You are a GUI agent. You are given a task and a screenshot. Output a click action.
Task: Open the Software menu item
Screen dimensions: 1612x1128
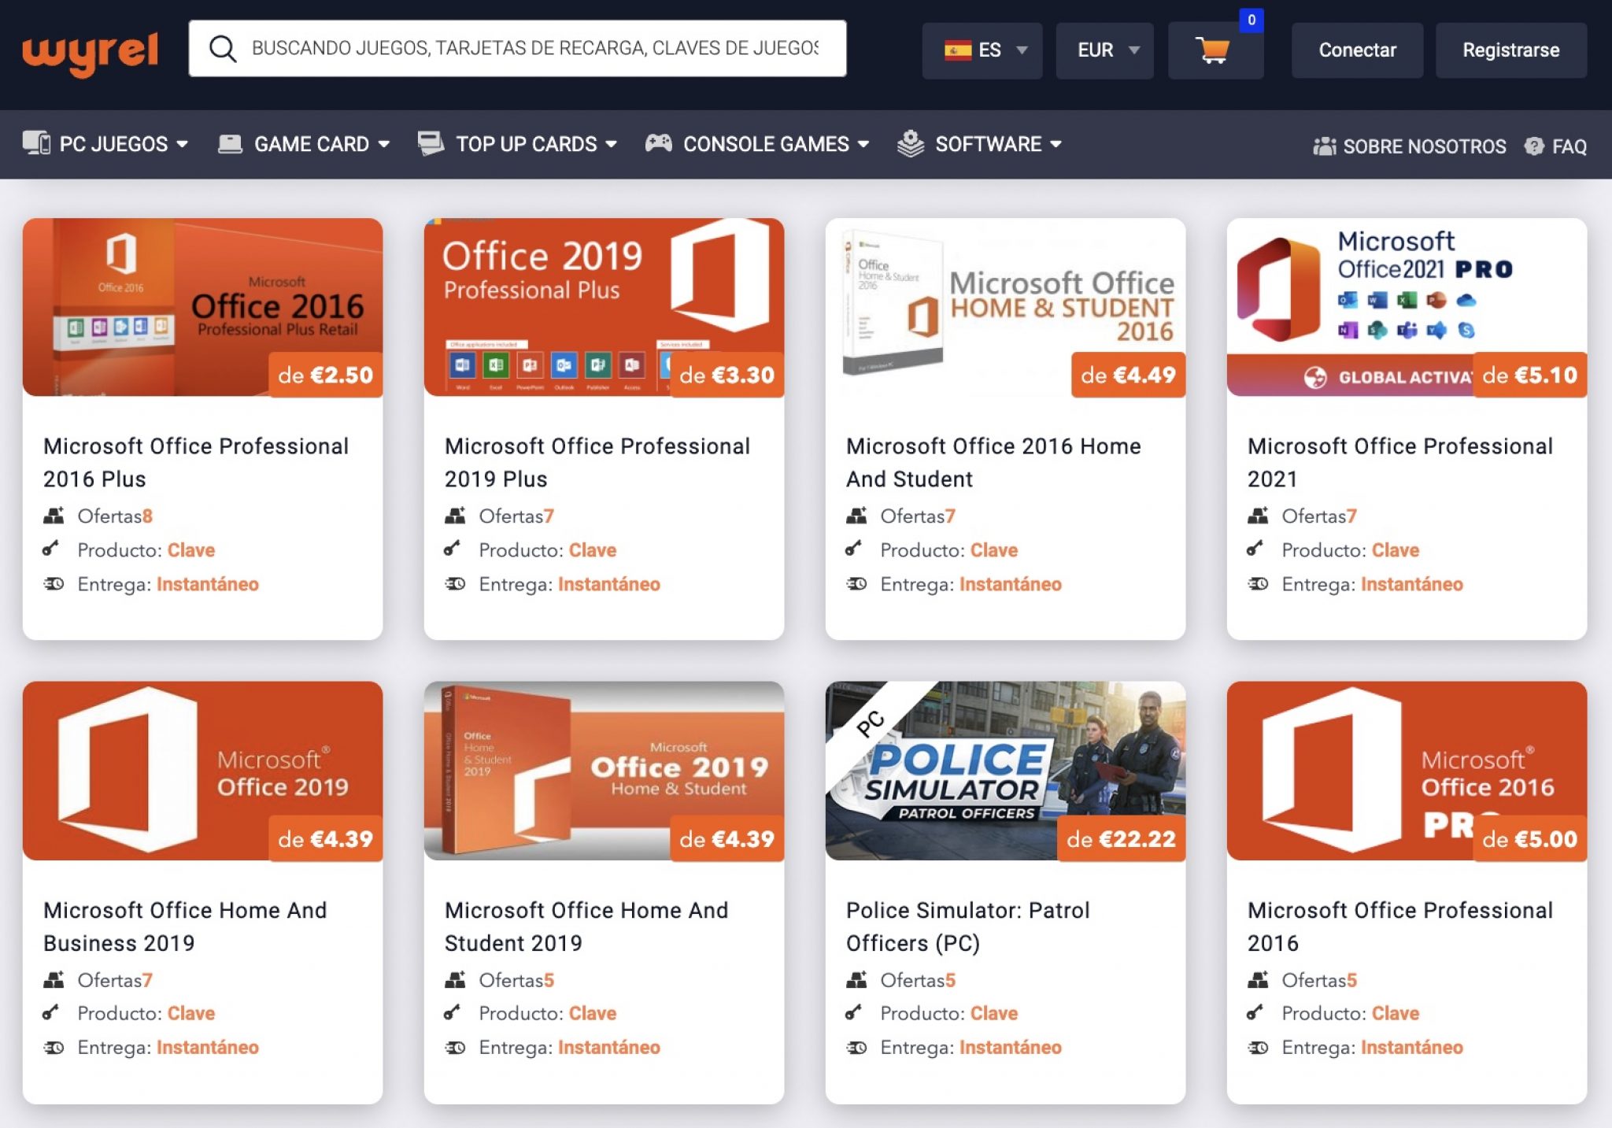(989, 144)
